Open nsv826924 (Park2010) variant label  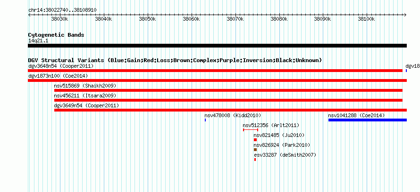click(x=282, y=145)
